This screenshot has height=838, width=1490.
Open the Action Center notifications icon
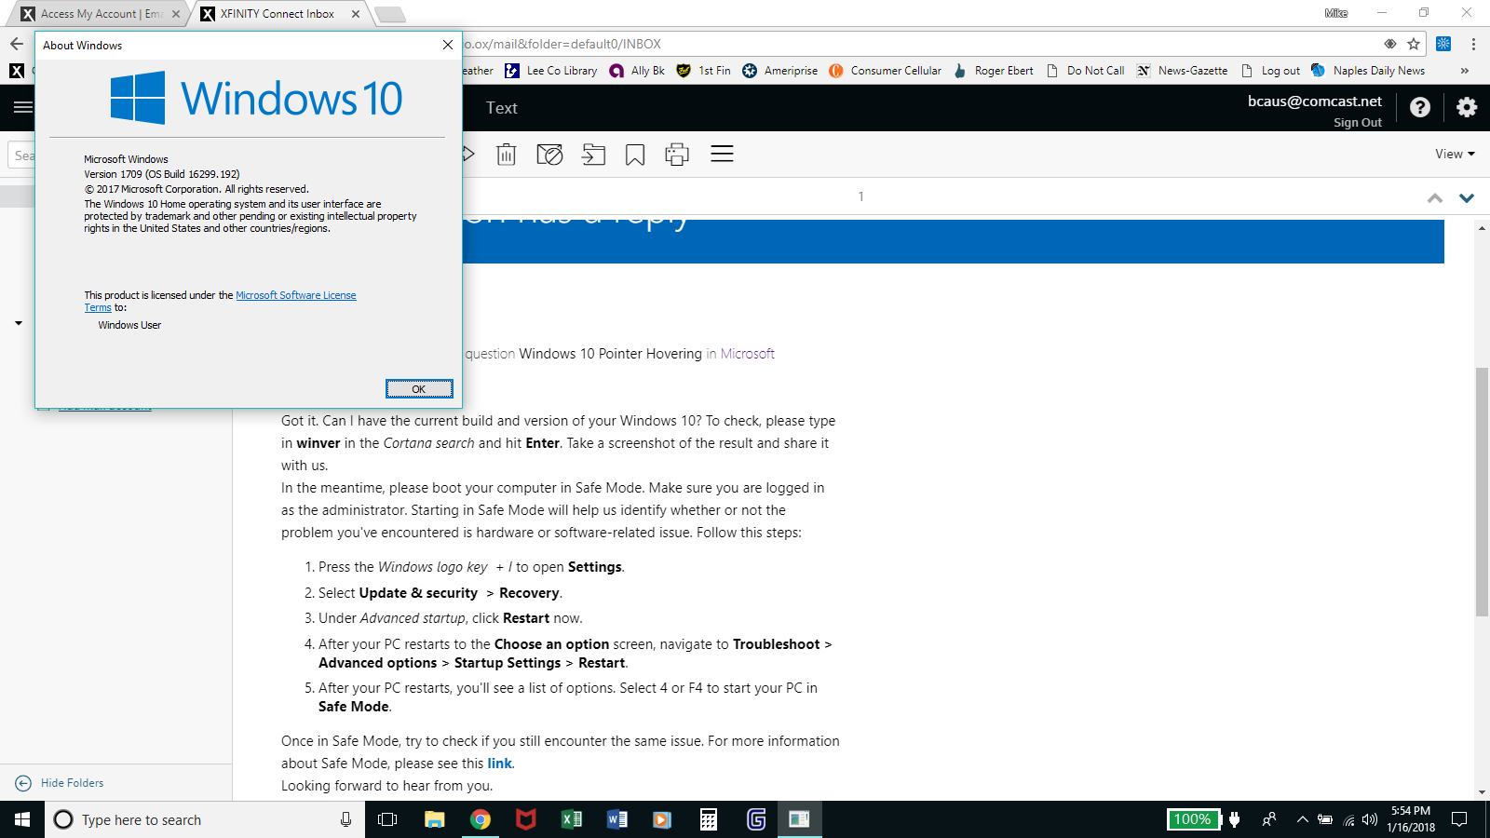point(1459,819)
